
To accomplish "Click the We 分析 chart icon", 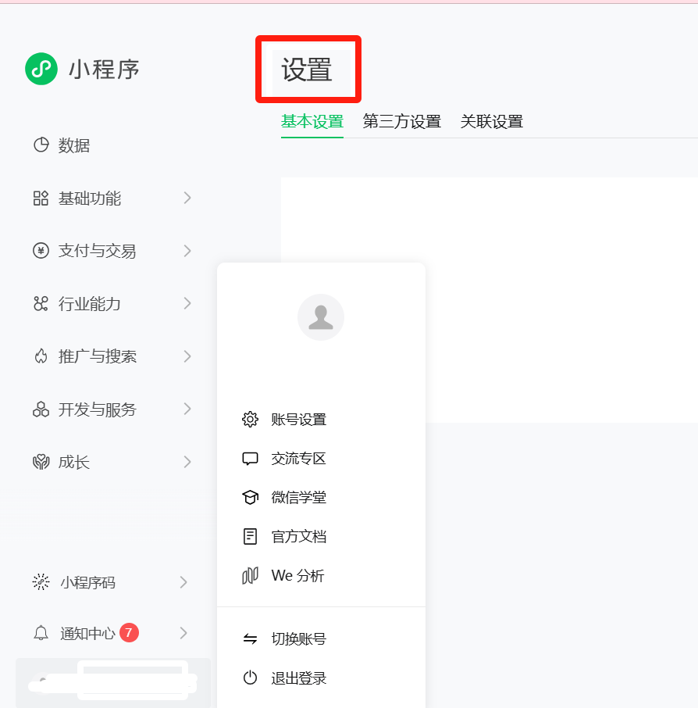I will tap(250, 576).
